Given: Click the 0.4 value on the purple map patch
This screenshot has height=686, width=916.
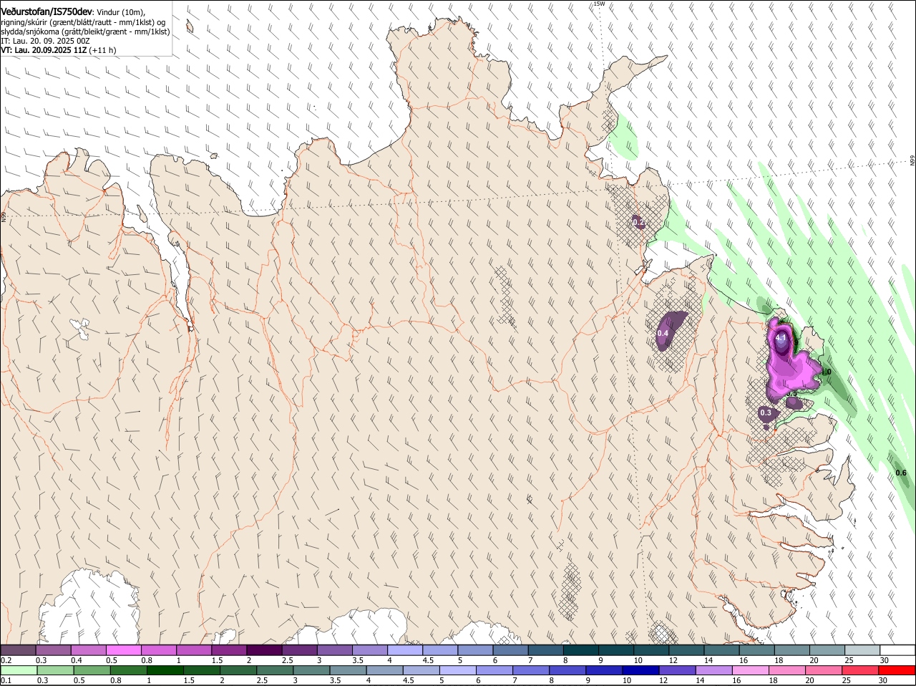Looking at the screenshot, I should tap(663, 334).
